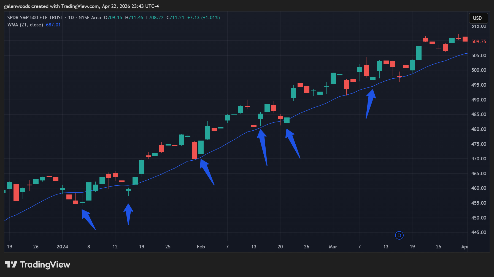Screen dimensions: 494x277
Task: Click the 505.00 price axis label
Action: pos(479,56)
